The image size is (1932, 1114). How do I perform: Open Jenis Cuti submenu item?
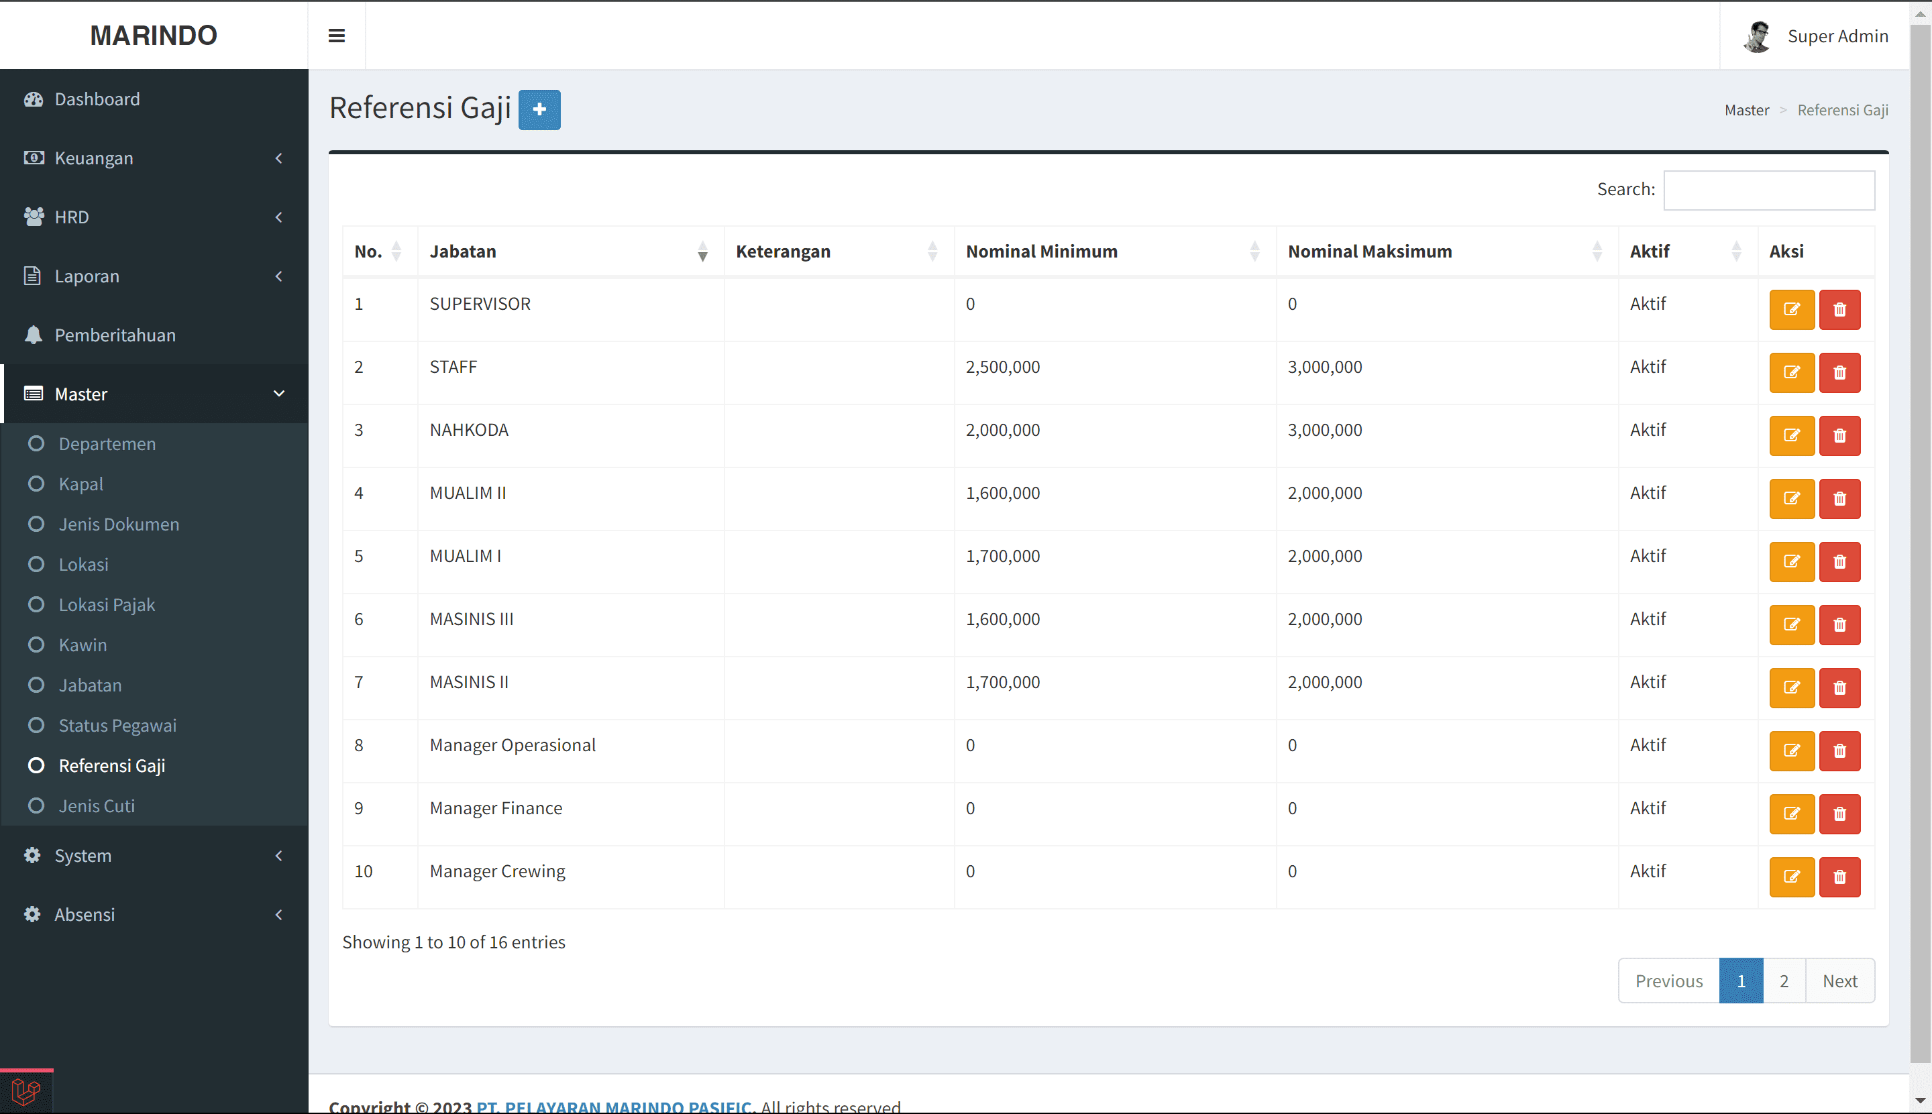click(x=97, y=805)
